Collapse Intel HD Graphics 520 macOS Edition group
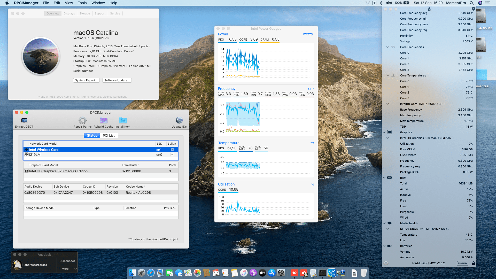Screen dimensions: 496x279 pos(388,138)
